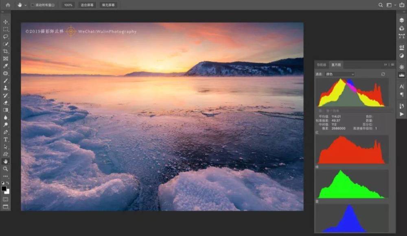Change the screen mode
This screenshot has width=407, height=236.
(5, 207)
